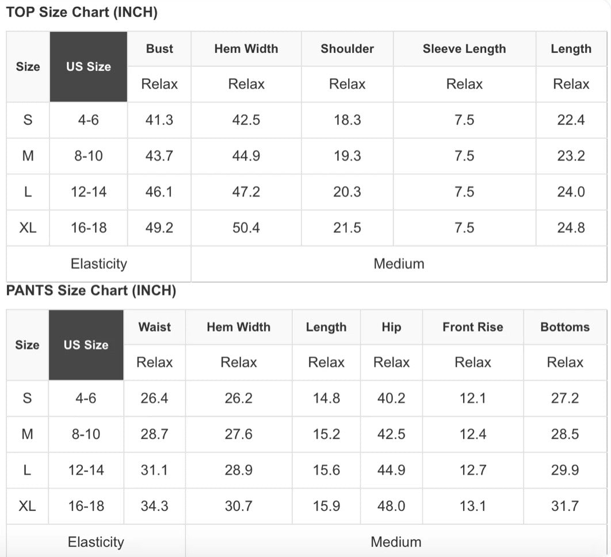Click hip value 48.0 for XL pants
This screenshot has height=557, width=611.
392,506
